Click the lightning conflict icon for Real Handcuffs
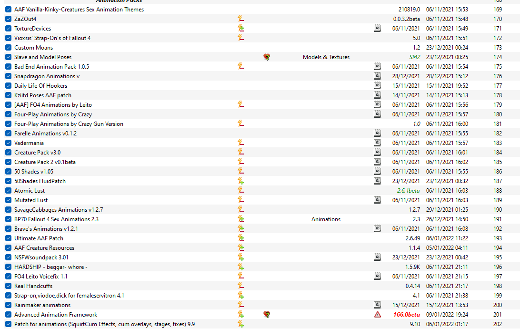The height and width of the screenshot is (329, 520). click(241, 286)
